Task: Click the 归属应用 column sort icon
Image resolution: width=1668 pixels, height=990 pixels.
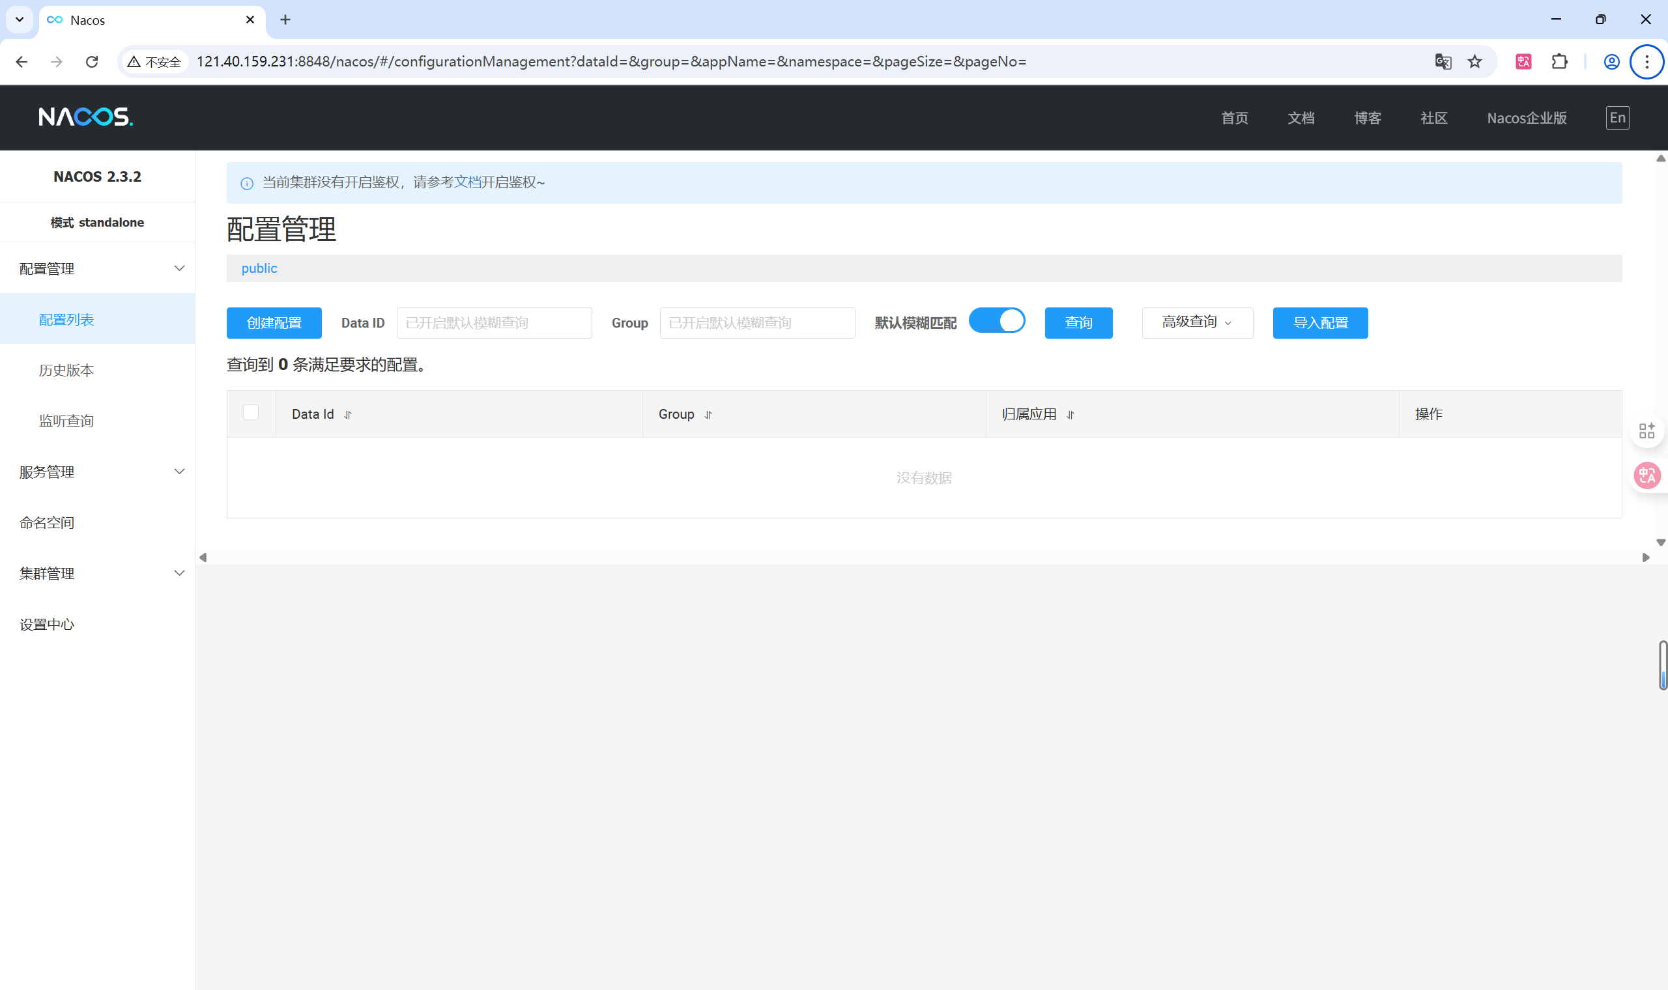Action: (x=1070, y=415)
